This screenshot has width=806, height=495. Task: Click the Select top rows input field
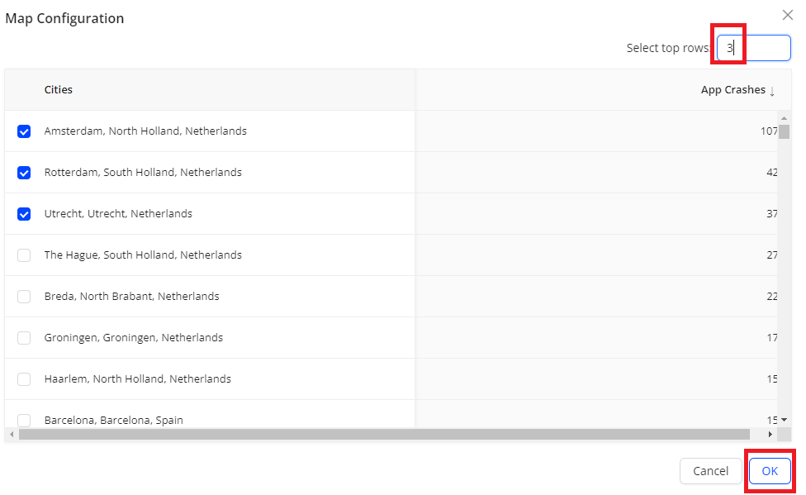pos(753,48)
